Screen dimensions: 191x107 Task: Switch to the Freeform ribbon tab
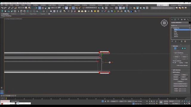14,14
